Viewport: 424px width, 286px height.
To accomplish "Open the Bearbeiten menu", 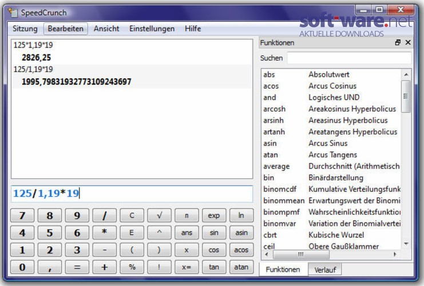I will [x=66, y=29].
